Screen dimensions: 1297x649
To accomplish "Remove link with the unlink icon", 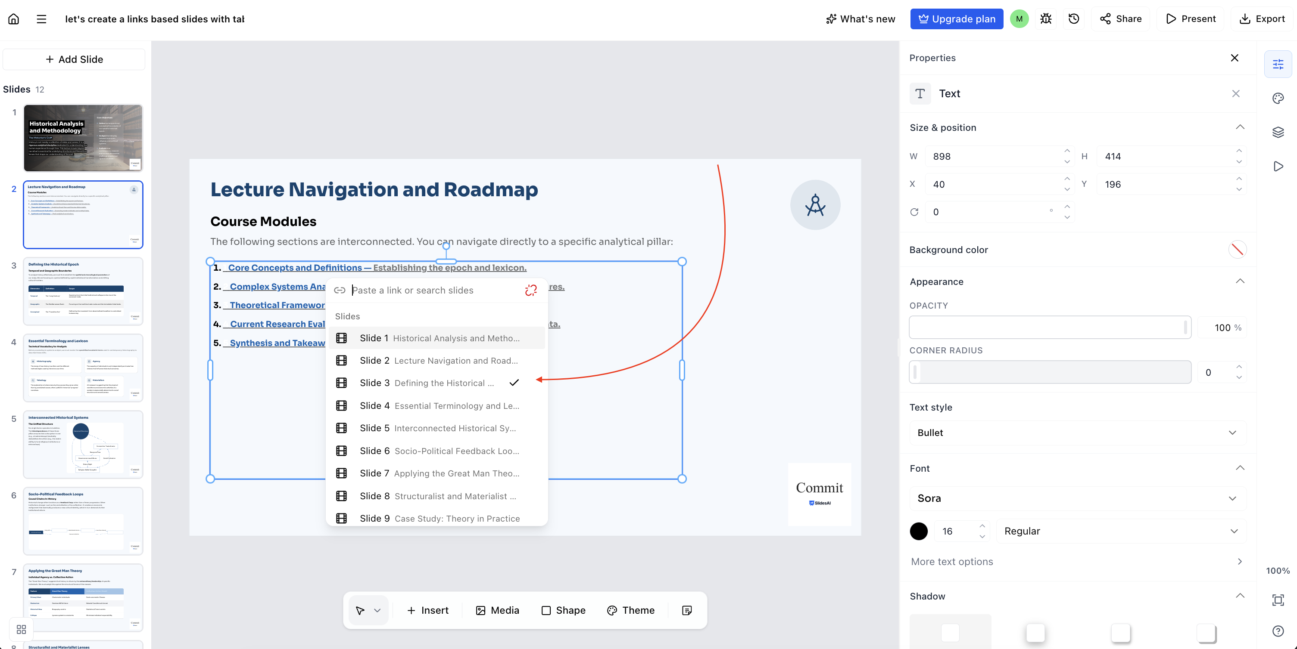I will [531, 290].
